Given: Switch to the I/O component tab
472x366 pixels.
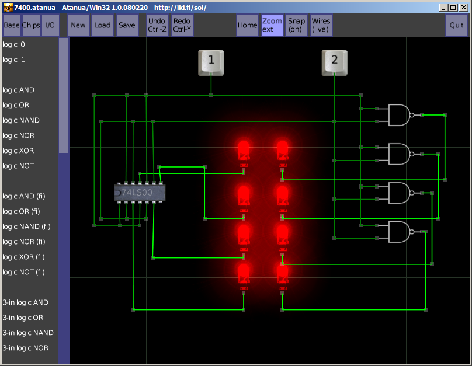Looking at the screenshot, I should pos(51,25).
